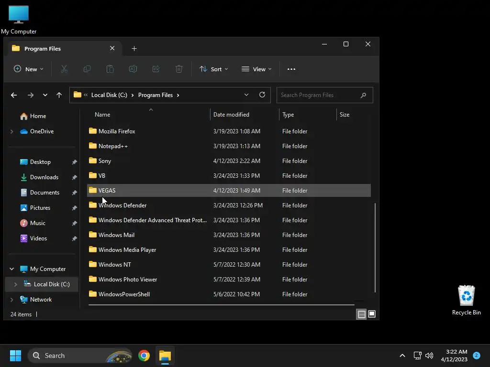
Task: Click the Paste toolbar icon
Action: (x=110, y=69)
